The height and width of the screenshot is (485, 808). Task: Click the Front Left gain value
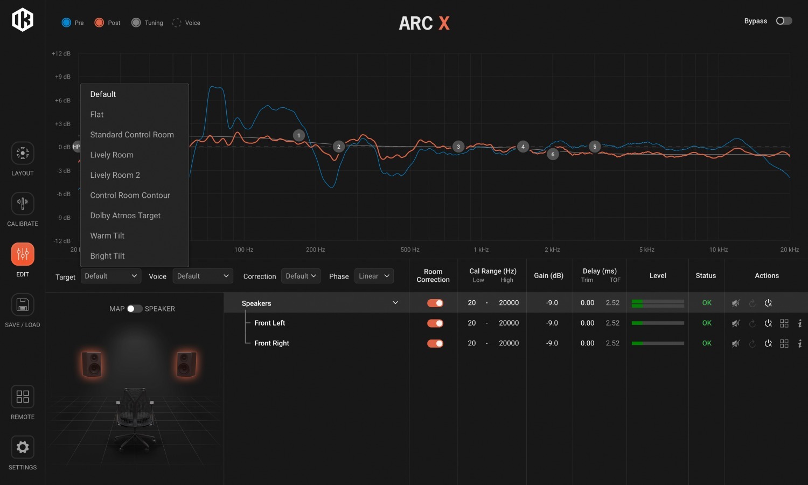(552, 323)
